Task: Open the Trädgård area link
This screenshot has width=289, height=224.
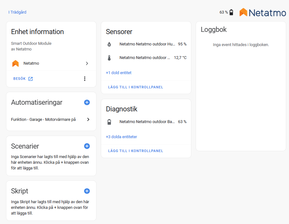Action: (17, 12)
